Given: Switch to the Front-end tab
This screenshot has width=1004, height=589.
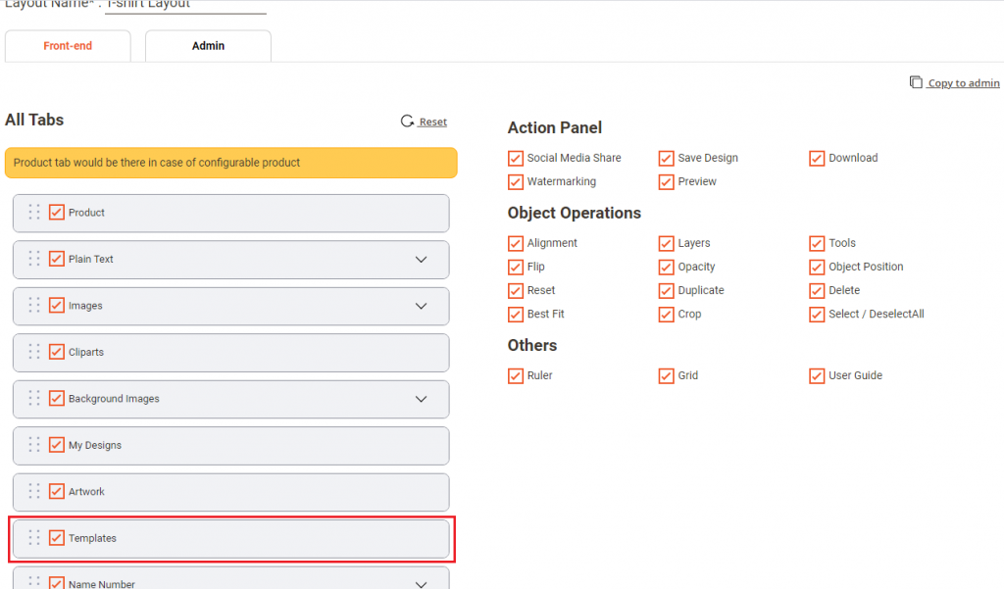Looking at the screenshot, I should coord(67,45).
